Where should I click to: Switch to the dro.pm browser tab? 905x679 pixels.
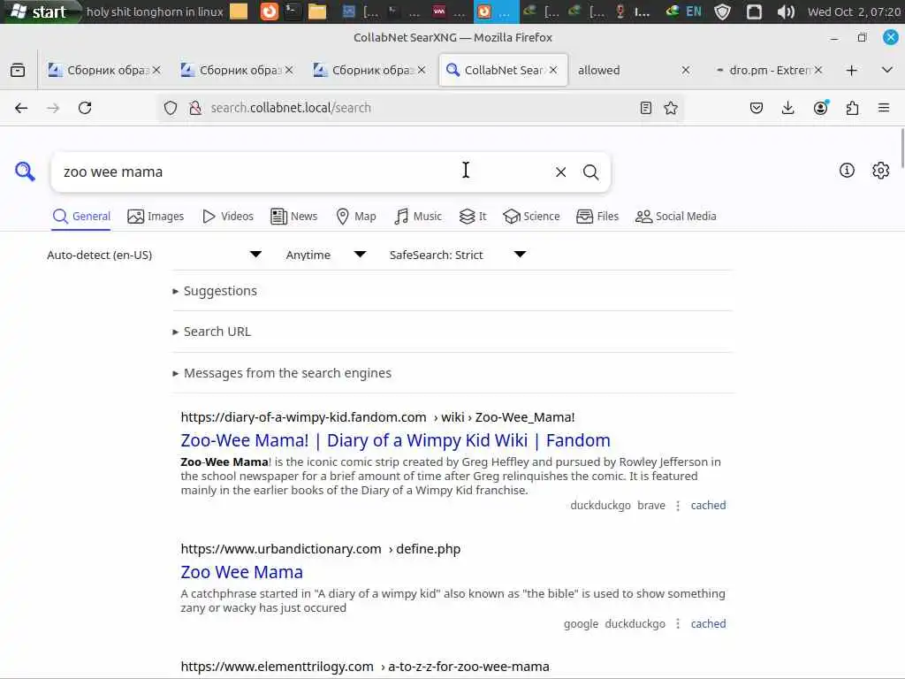(x=761, y=71)
